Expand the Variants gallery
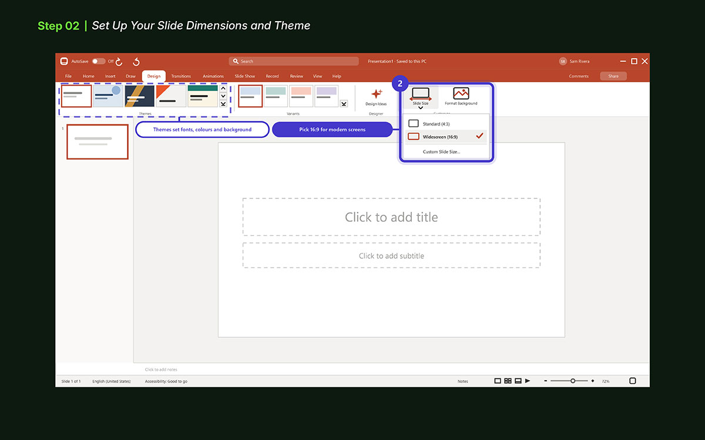The image size is (705, 440). coord(344,104)
